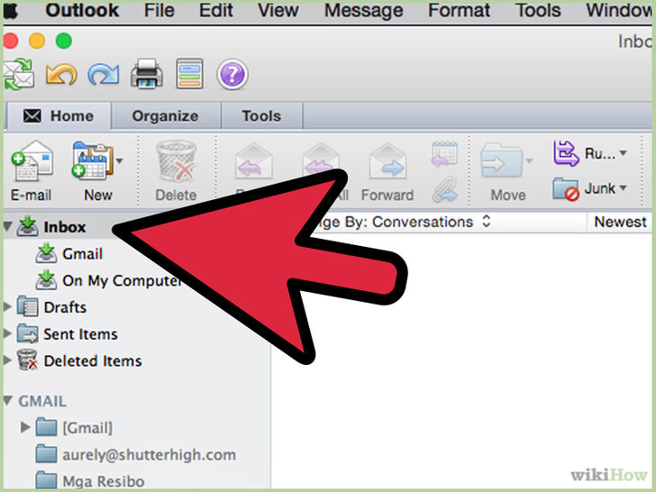Image resolution: width=656 pixels, height=492 pixels.
Task: Open the Outlook application menu
Action: click(82, 10)
